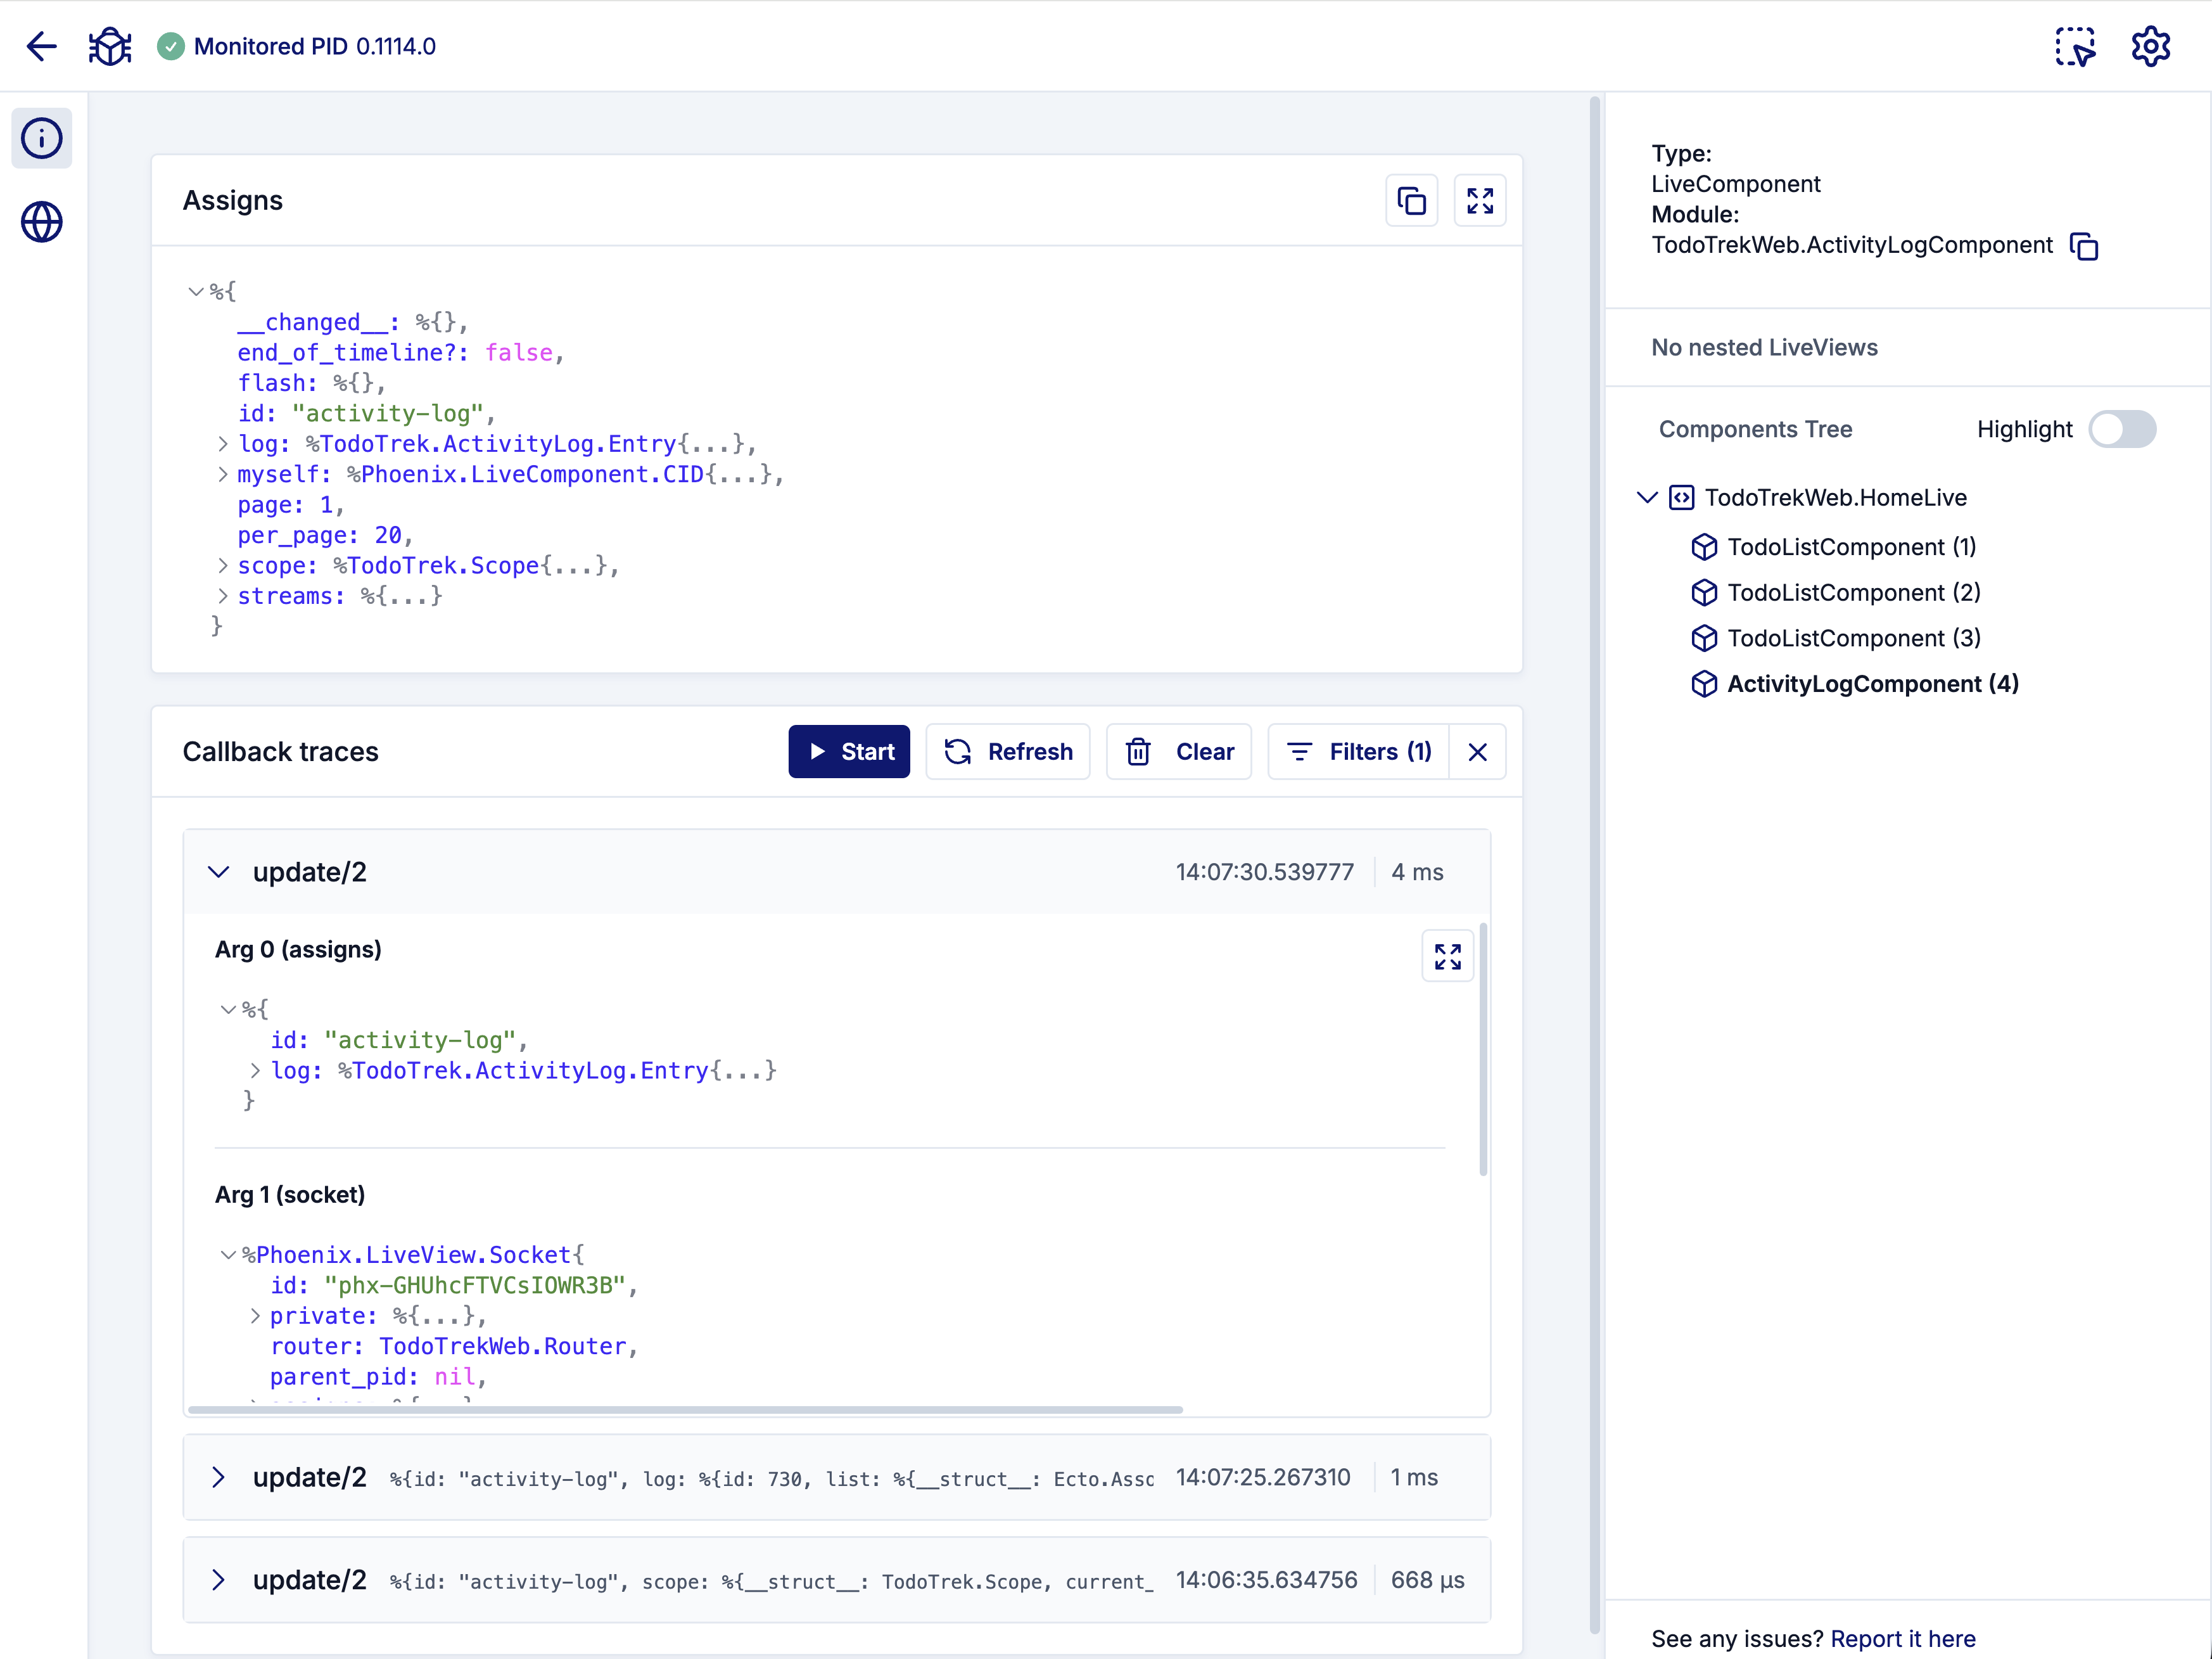Expand the 14:07:25 update/2 trace
The width and height of the screenshot is (2212, 1659).
(219, 1478)
